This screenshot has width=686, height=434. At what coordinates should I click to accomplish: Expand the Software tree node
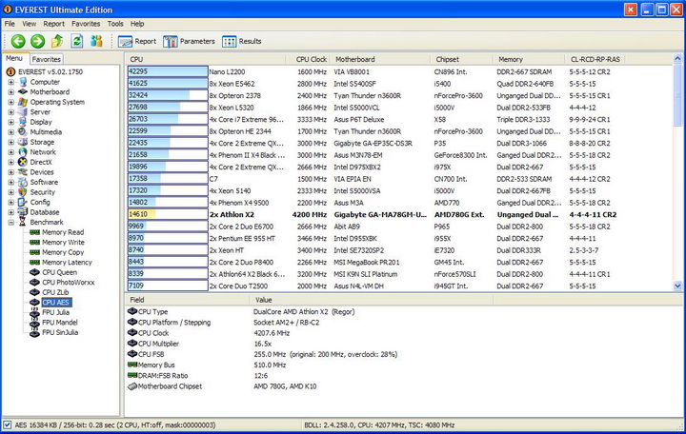(10, 182)
